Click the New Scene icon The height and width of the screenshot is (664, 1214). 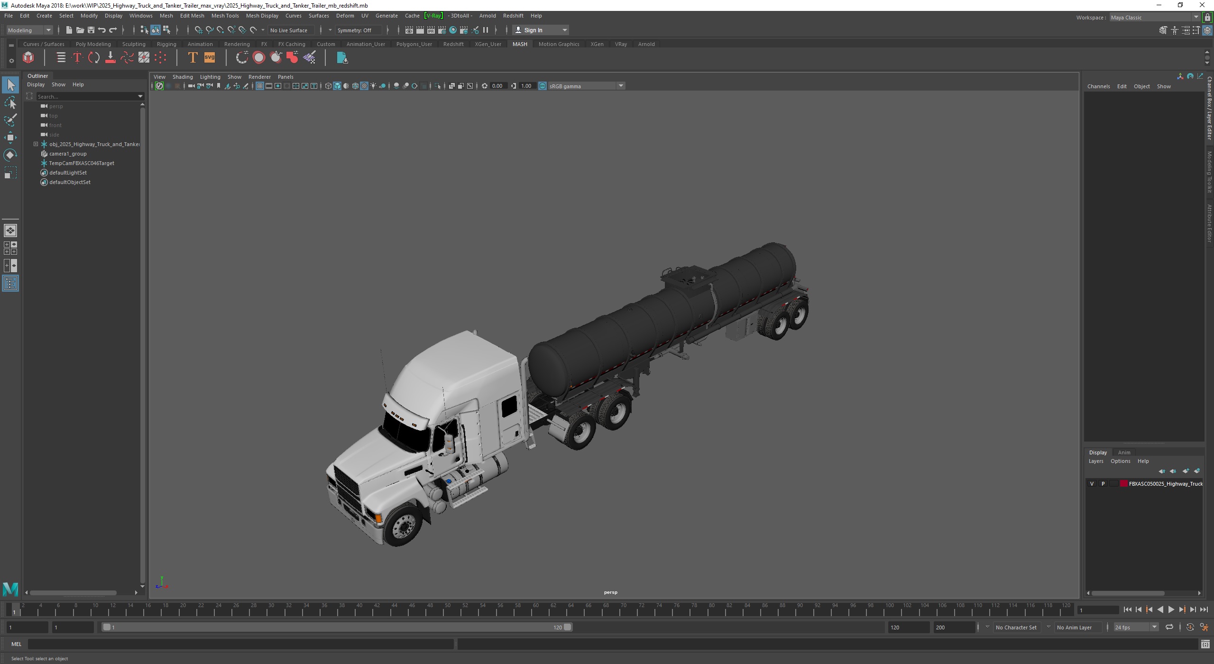(x=69, y=30)
